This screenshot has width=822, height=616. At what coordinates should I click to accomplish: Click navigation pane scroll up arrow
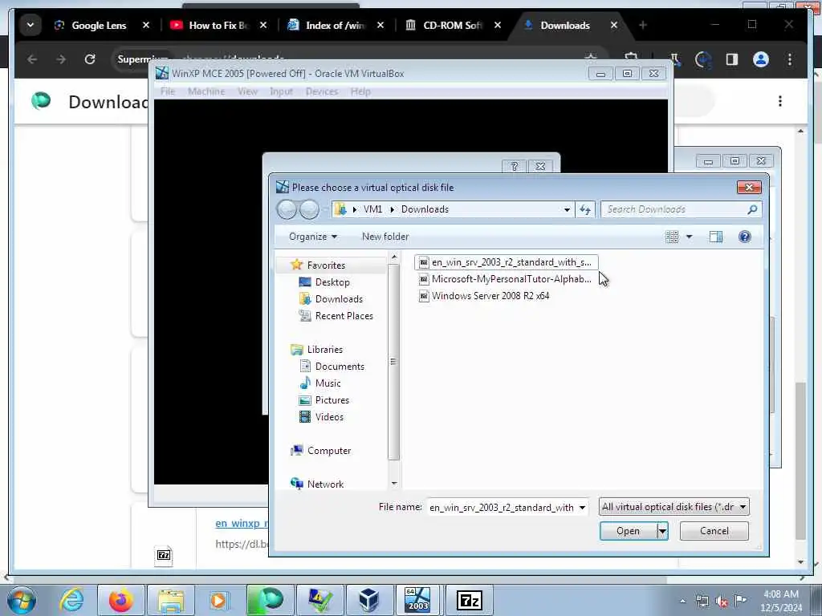tap(394, 257)
